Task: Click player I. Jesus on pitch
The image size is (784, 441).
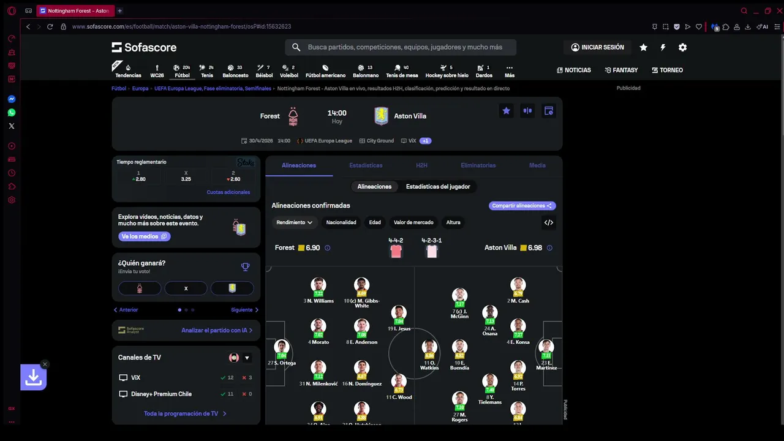Action: click(x=399, y=318)
